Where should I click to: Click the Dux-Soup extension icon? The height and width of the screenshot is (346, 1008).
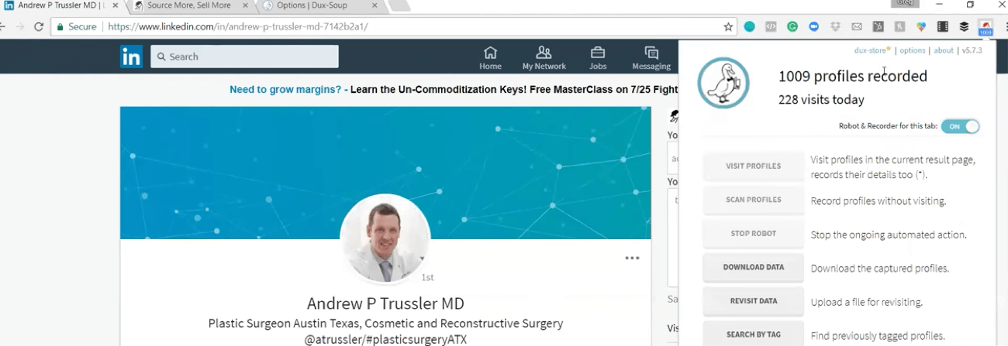(985, 27)
